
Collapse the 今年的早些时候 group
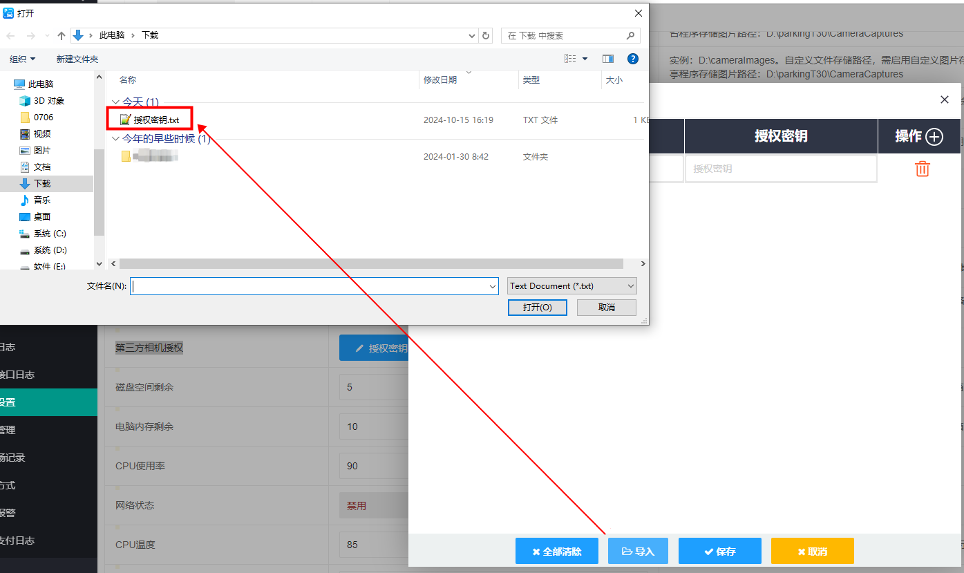(x=115, y=139)
